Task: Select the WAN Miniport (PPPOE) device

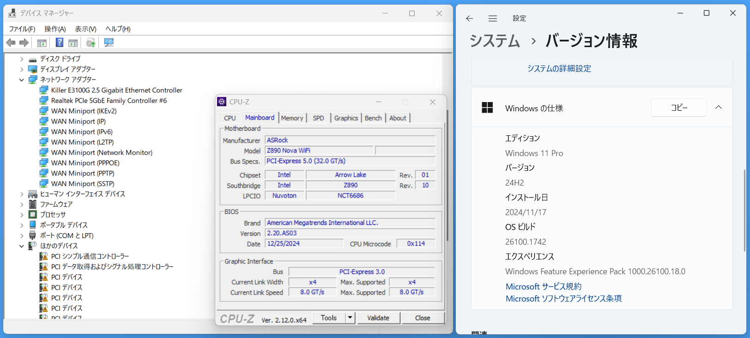Action: [85, 163]
